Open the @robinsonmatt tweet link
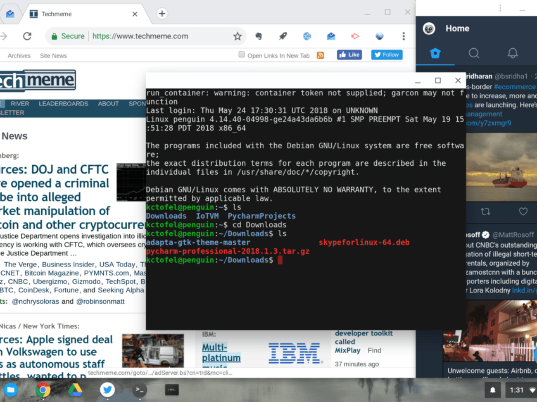 click(100, 301)
